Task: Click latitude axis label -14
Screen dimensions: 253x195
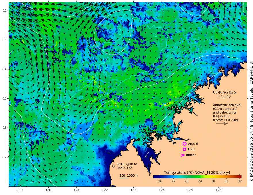Action: (4, 69)
